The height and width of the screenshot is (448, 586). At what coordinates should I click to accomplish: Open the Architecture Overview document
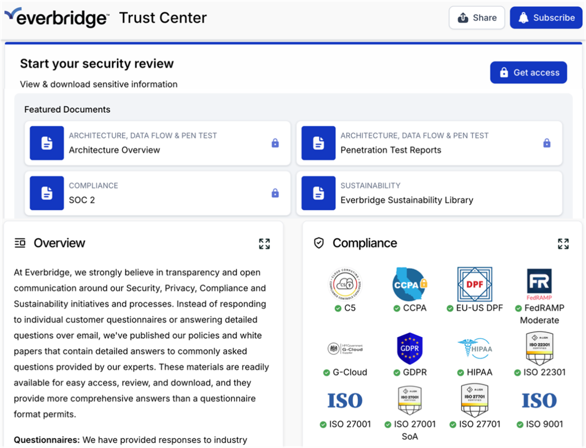pyautogui.click(x=157, y=143)
